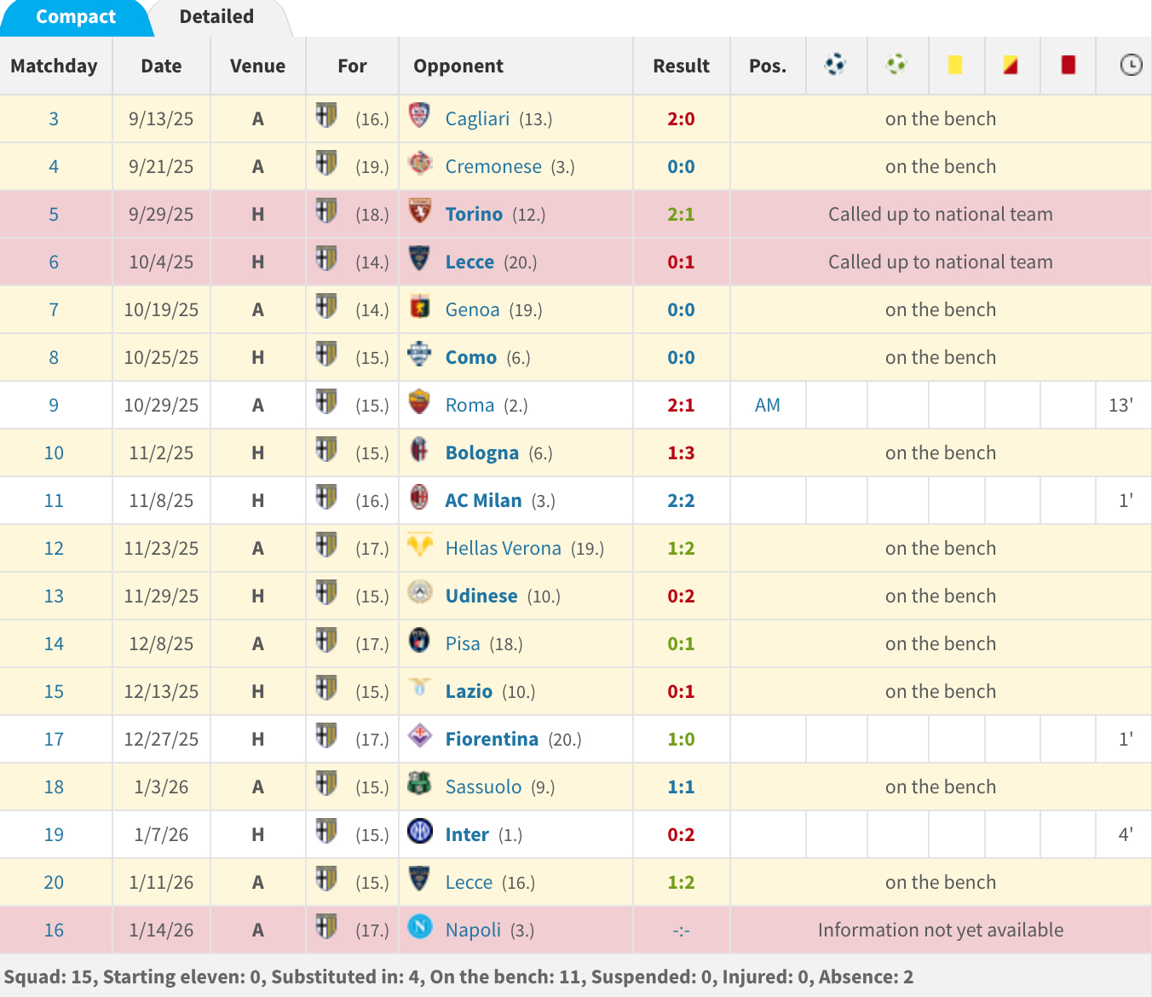The height and width of the screenshot is (997, 1152).
Task: Click the green assists ball column icon
Action: pos(896,65)
